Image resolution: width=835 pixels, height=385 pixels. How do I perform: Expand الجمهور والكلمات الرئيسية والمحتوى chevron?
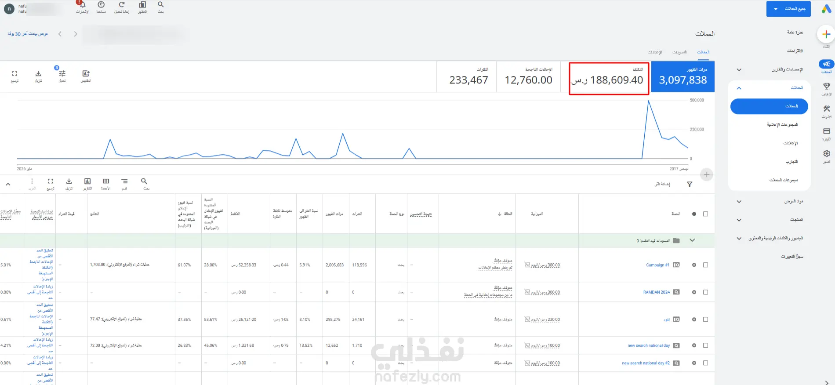pos(739,239)
